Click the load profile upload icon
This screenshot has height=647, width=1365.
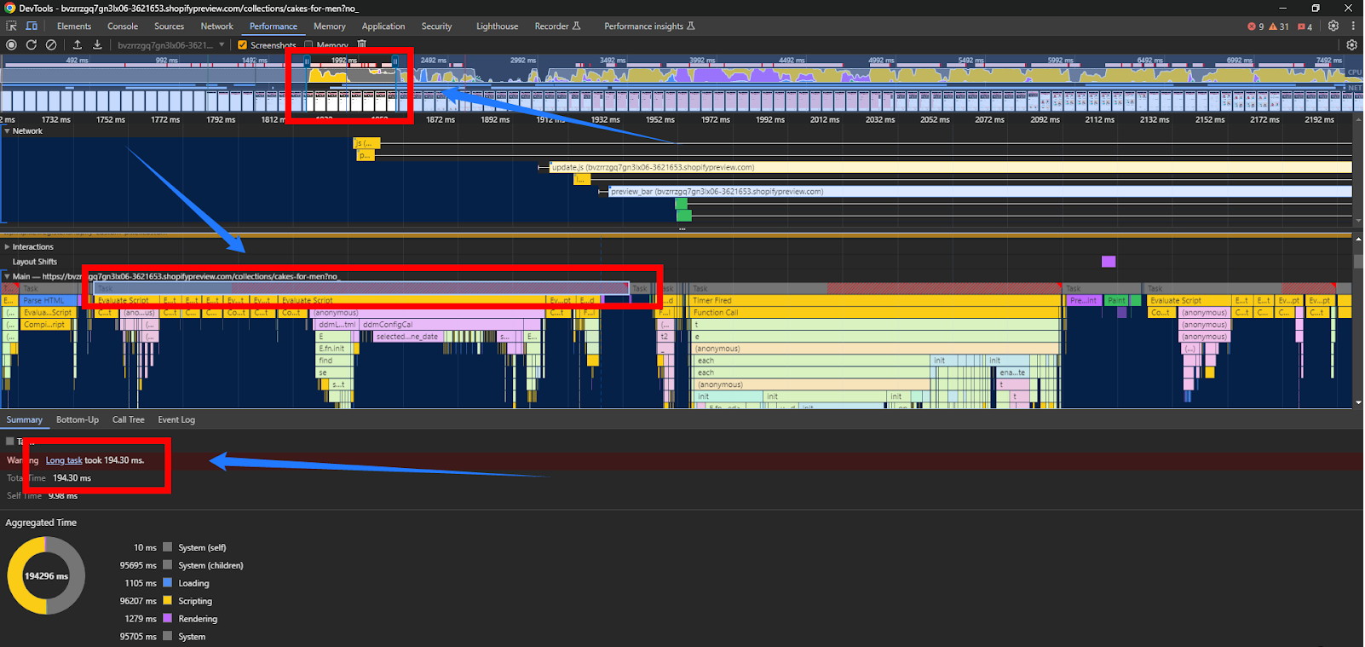click(78, 44)
